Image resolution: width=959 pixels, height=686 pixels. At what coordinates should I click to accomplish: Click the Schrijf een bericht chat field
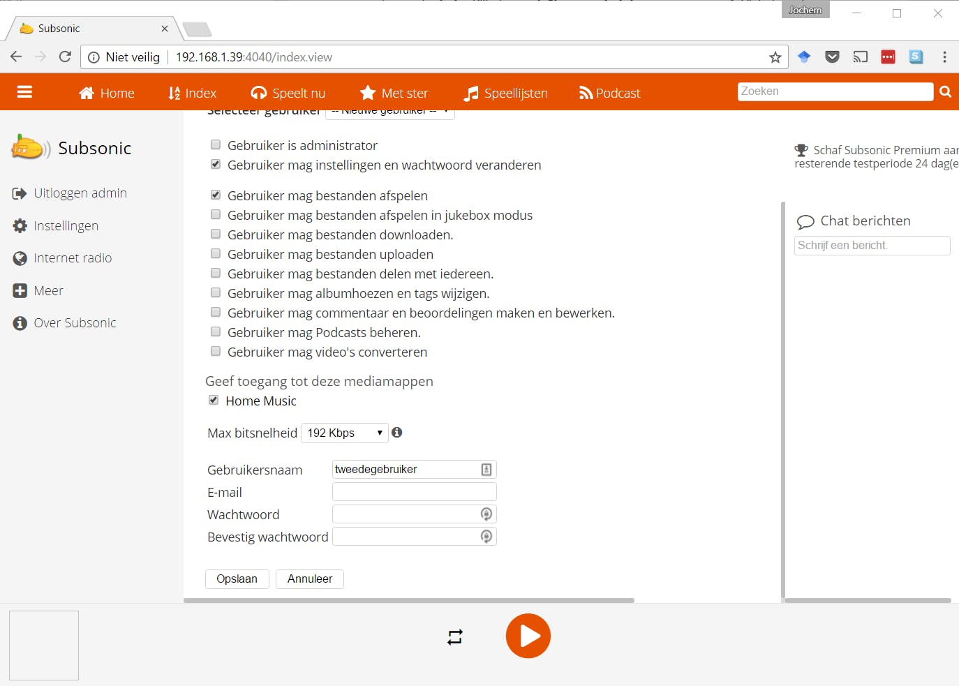[x=872, y=246]
